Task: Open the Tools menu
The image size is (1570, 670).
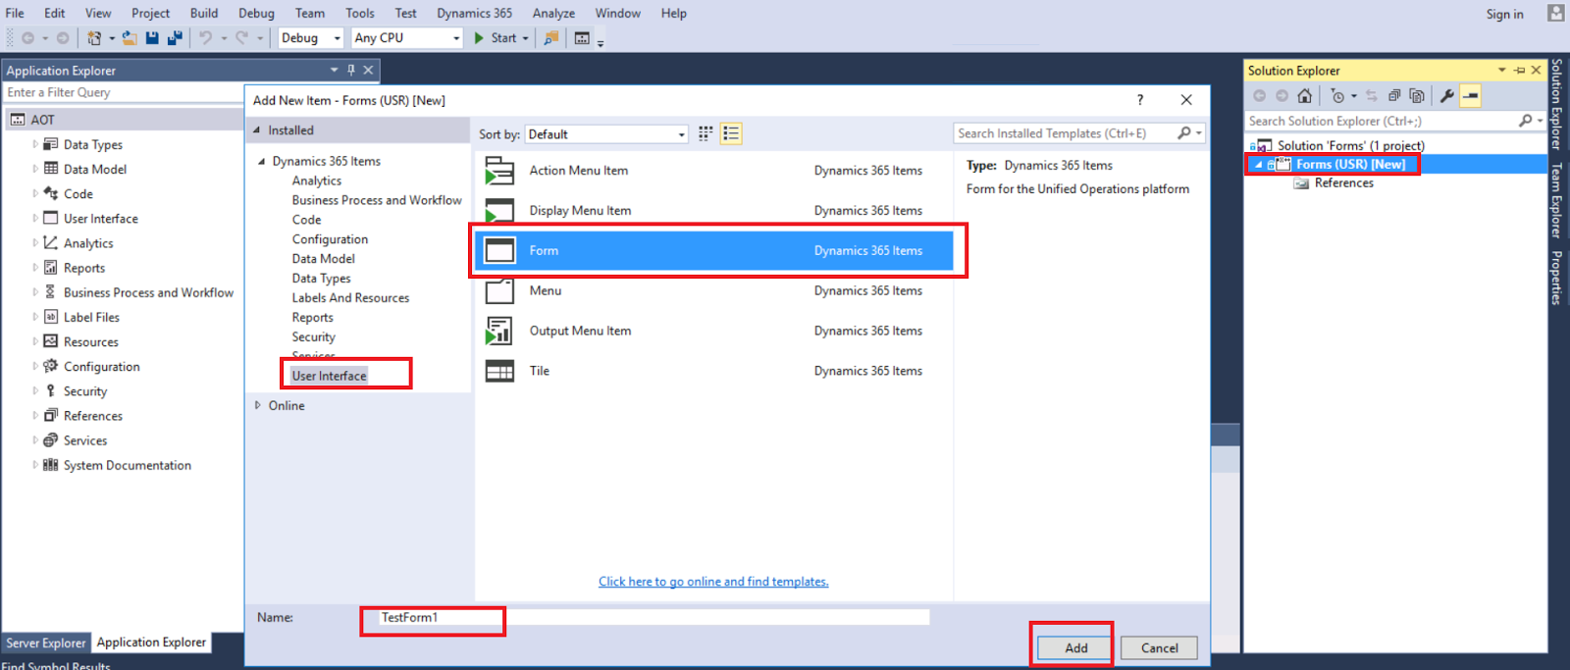Action: 360,13
